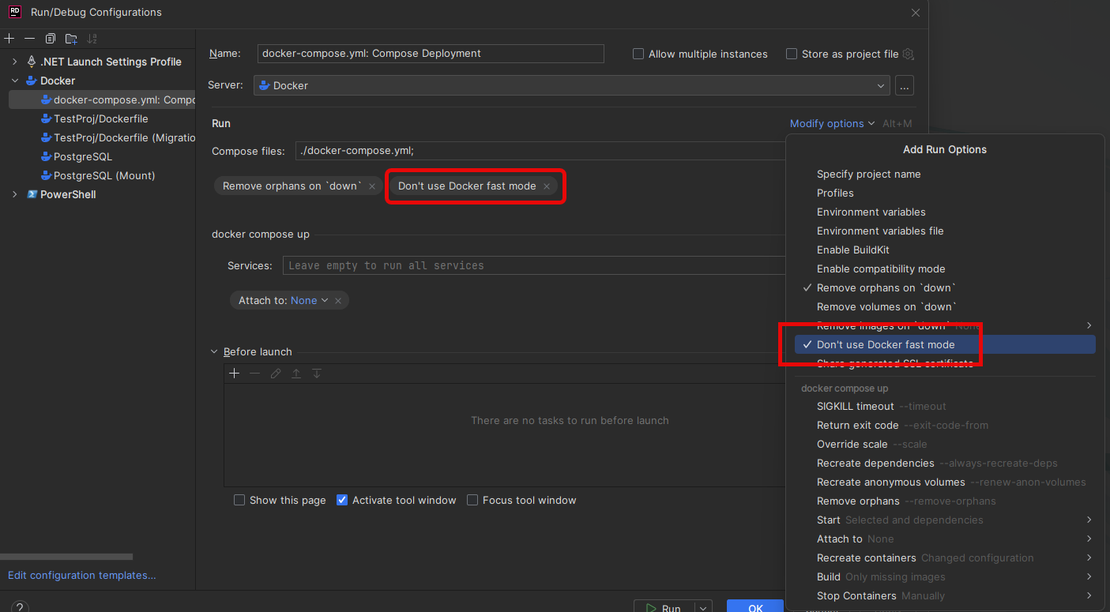Image resolution: width=1110 pixels, height=612 pixels.
Task: Click the rocket icon of .NET Launch Settings Profile
Action: pos(32,62)
